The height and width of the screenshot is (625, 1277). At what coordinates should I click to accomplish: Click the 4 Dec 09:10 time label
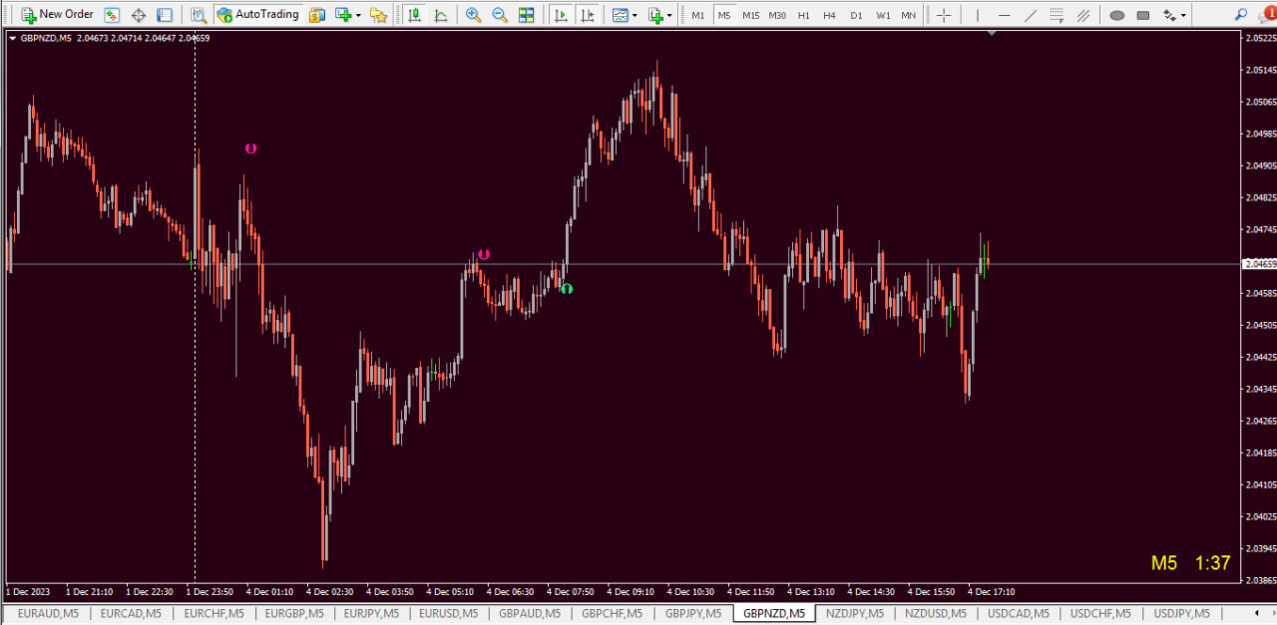point(630,591)
